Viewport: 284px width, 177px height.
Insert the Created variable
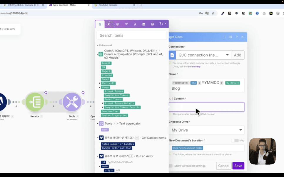tap(107, 75)
